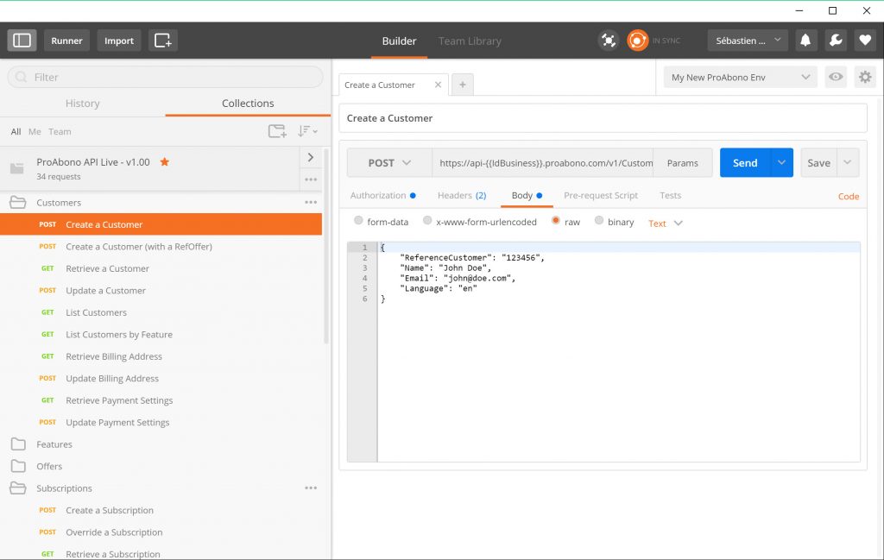Click the request URL field

(543, 163)
